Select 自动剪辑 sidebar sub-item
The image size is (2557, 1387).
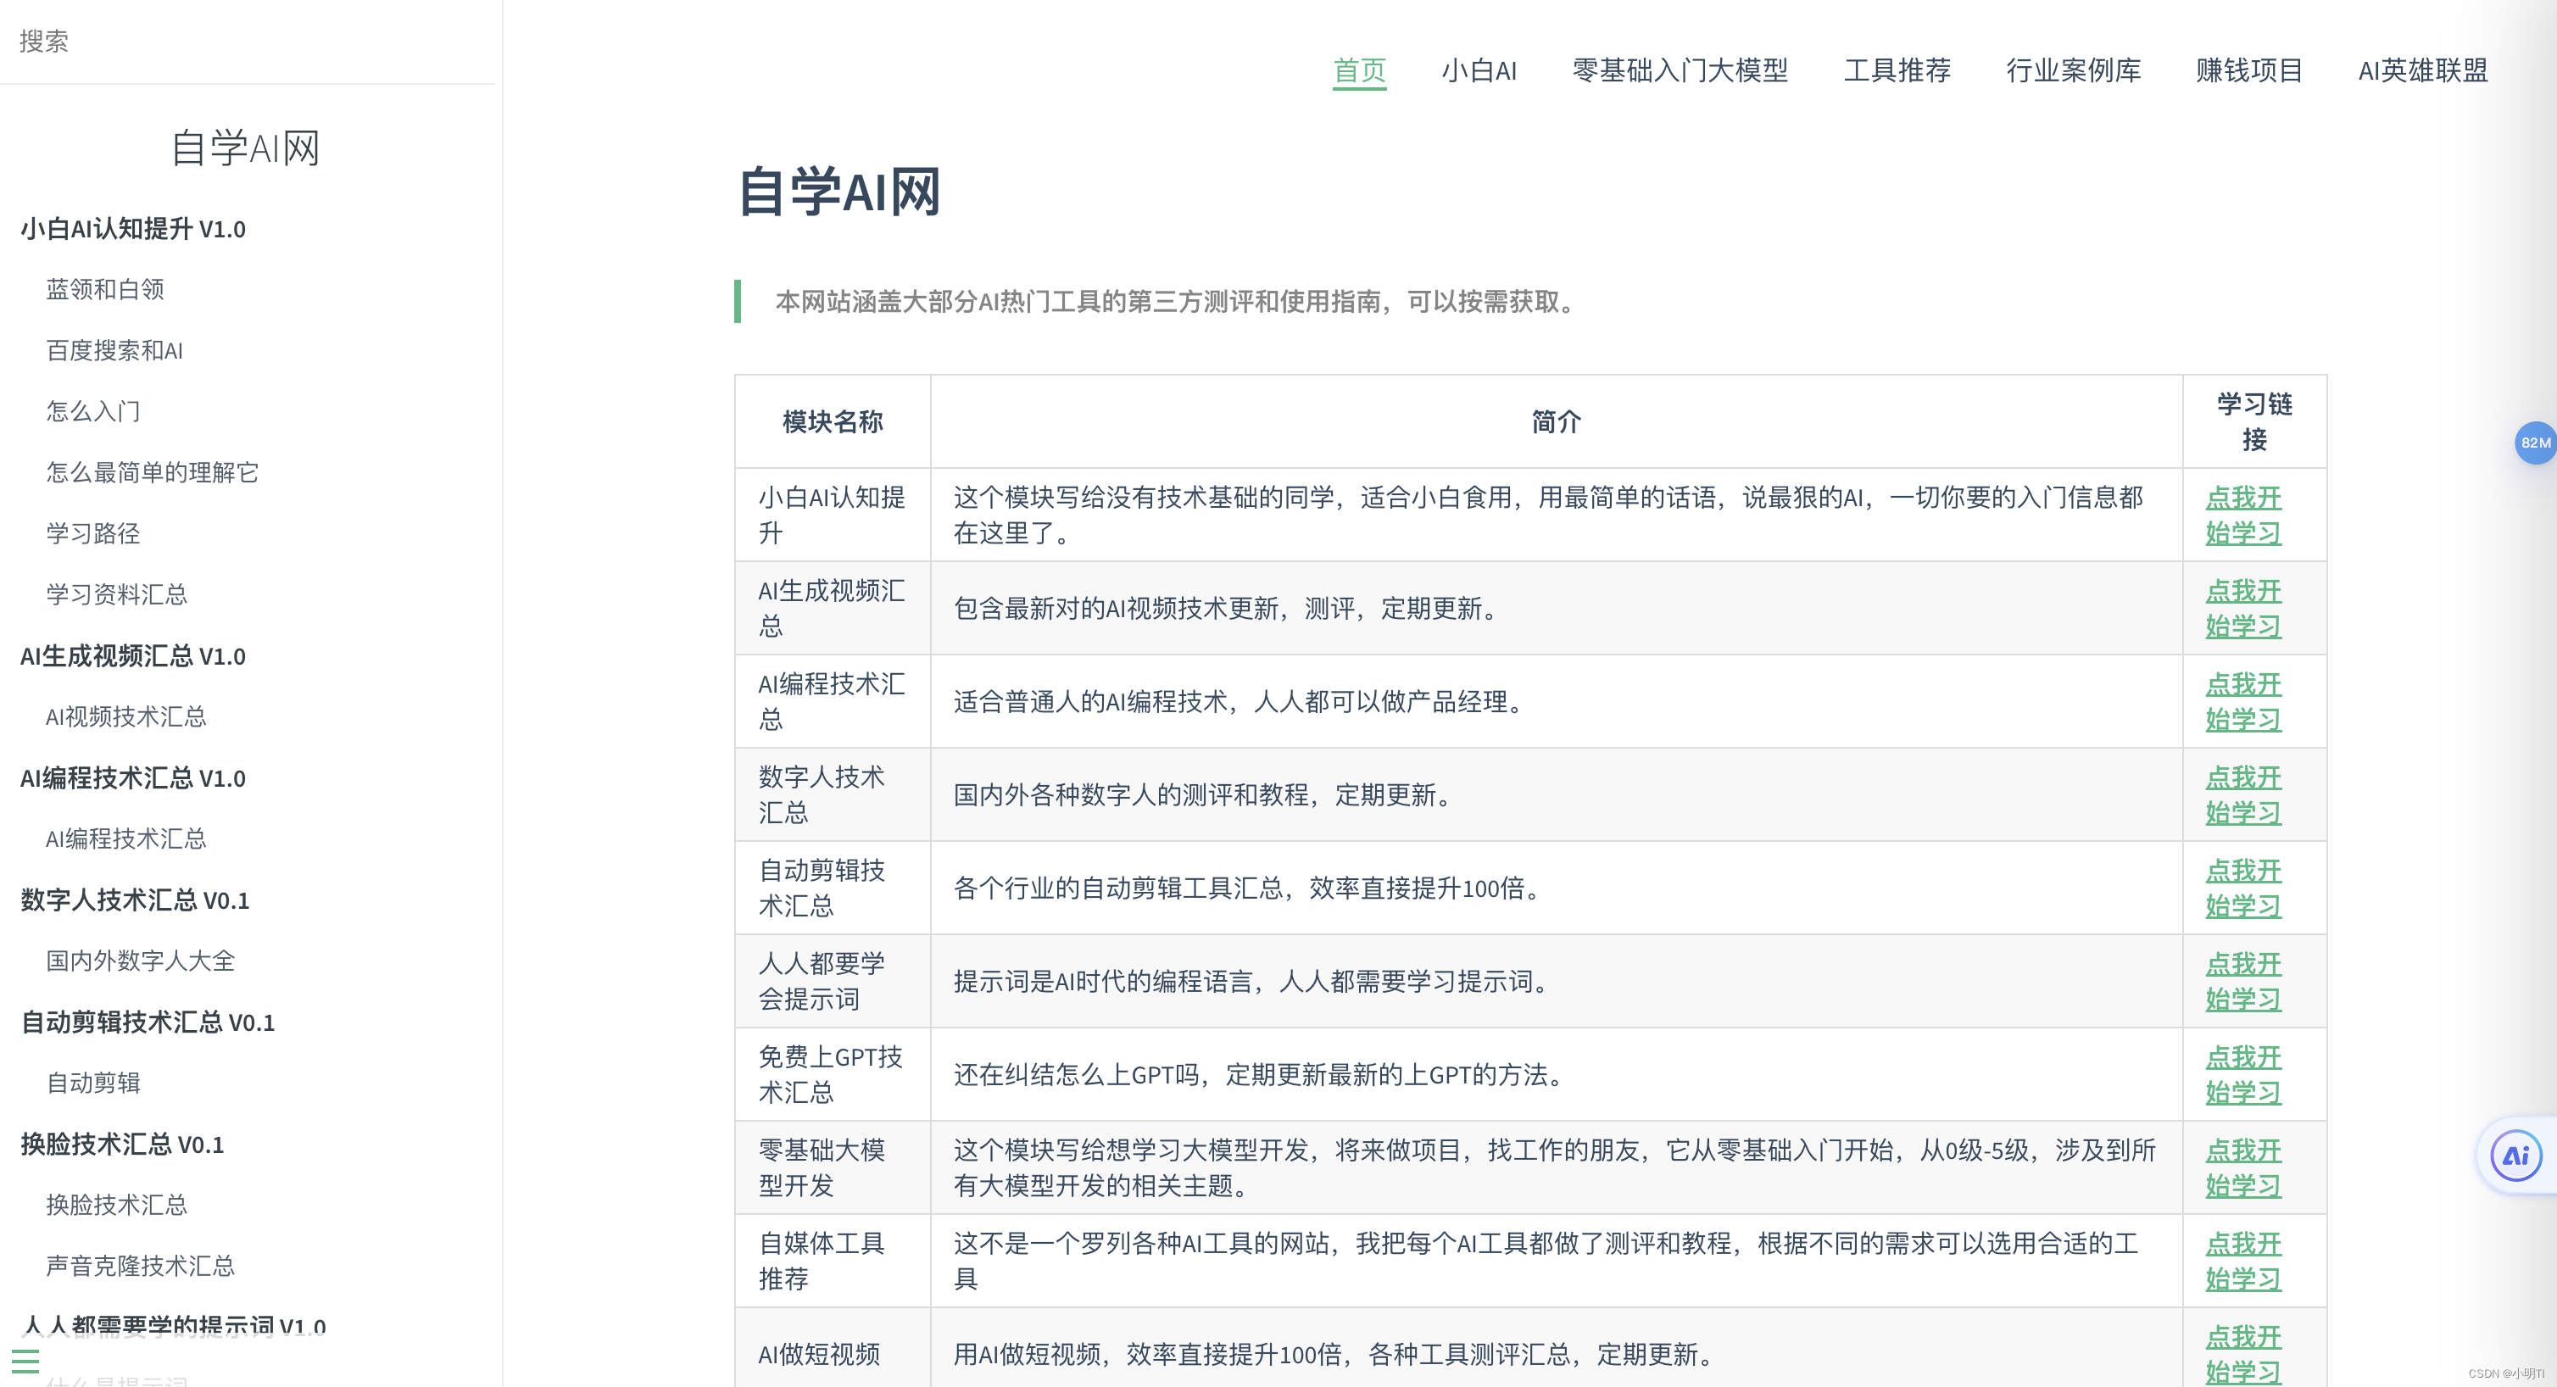[93, 1082]
